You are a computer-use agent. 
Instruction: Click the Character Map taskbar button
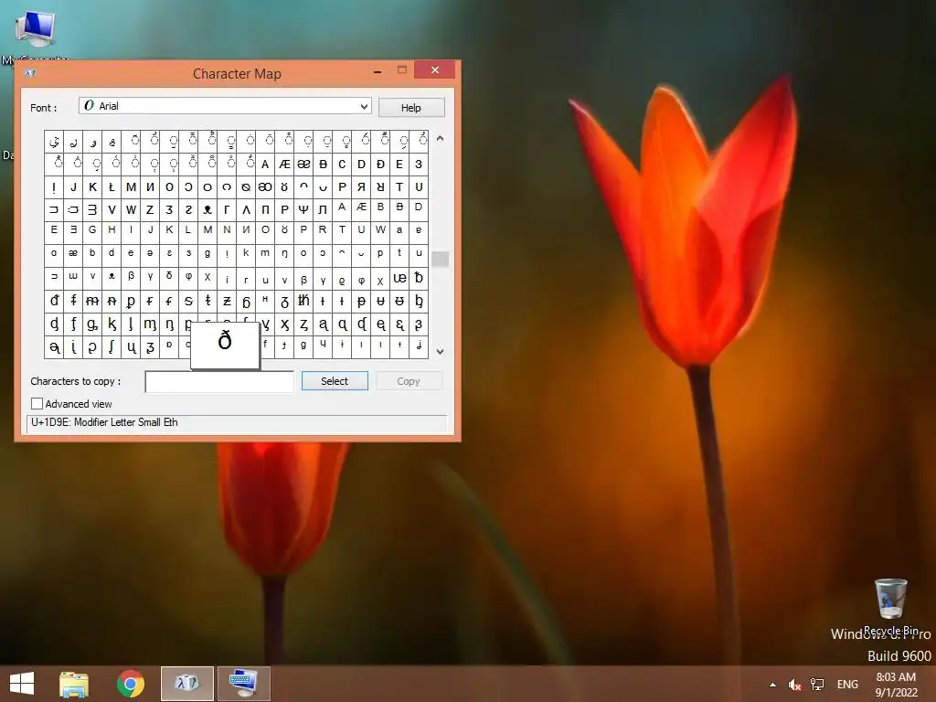[186, 684]
